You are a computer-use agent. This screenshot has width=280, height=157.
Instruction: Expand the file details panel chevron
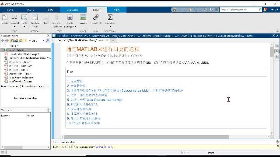tap(48, 86)
